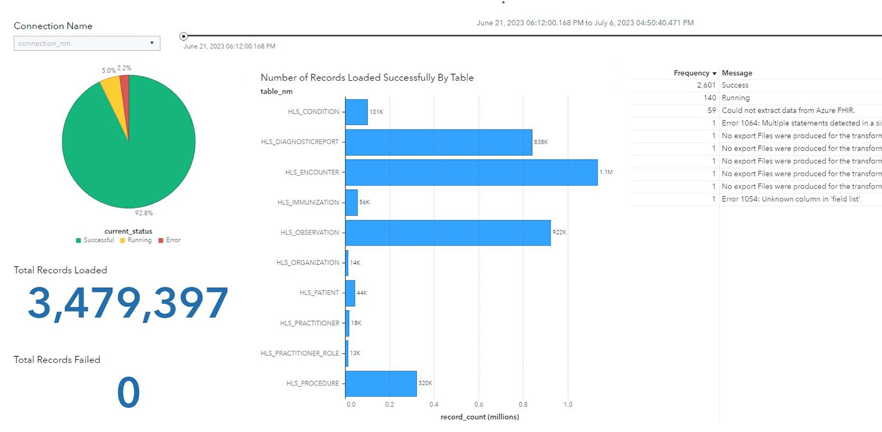Select the HLS_ORGANIZATION bar
The width and height of the screenshot is (882, 432).
click(x=347, y=263)
